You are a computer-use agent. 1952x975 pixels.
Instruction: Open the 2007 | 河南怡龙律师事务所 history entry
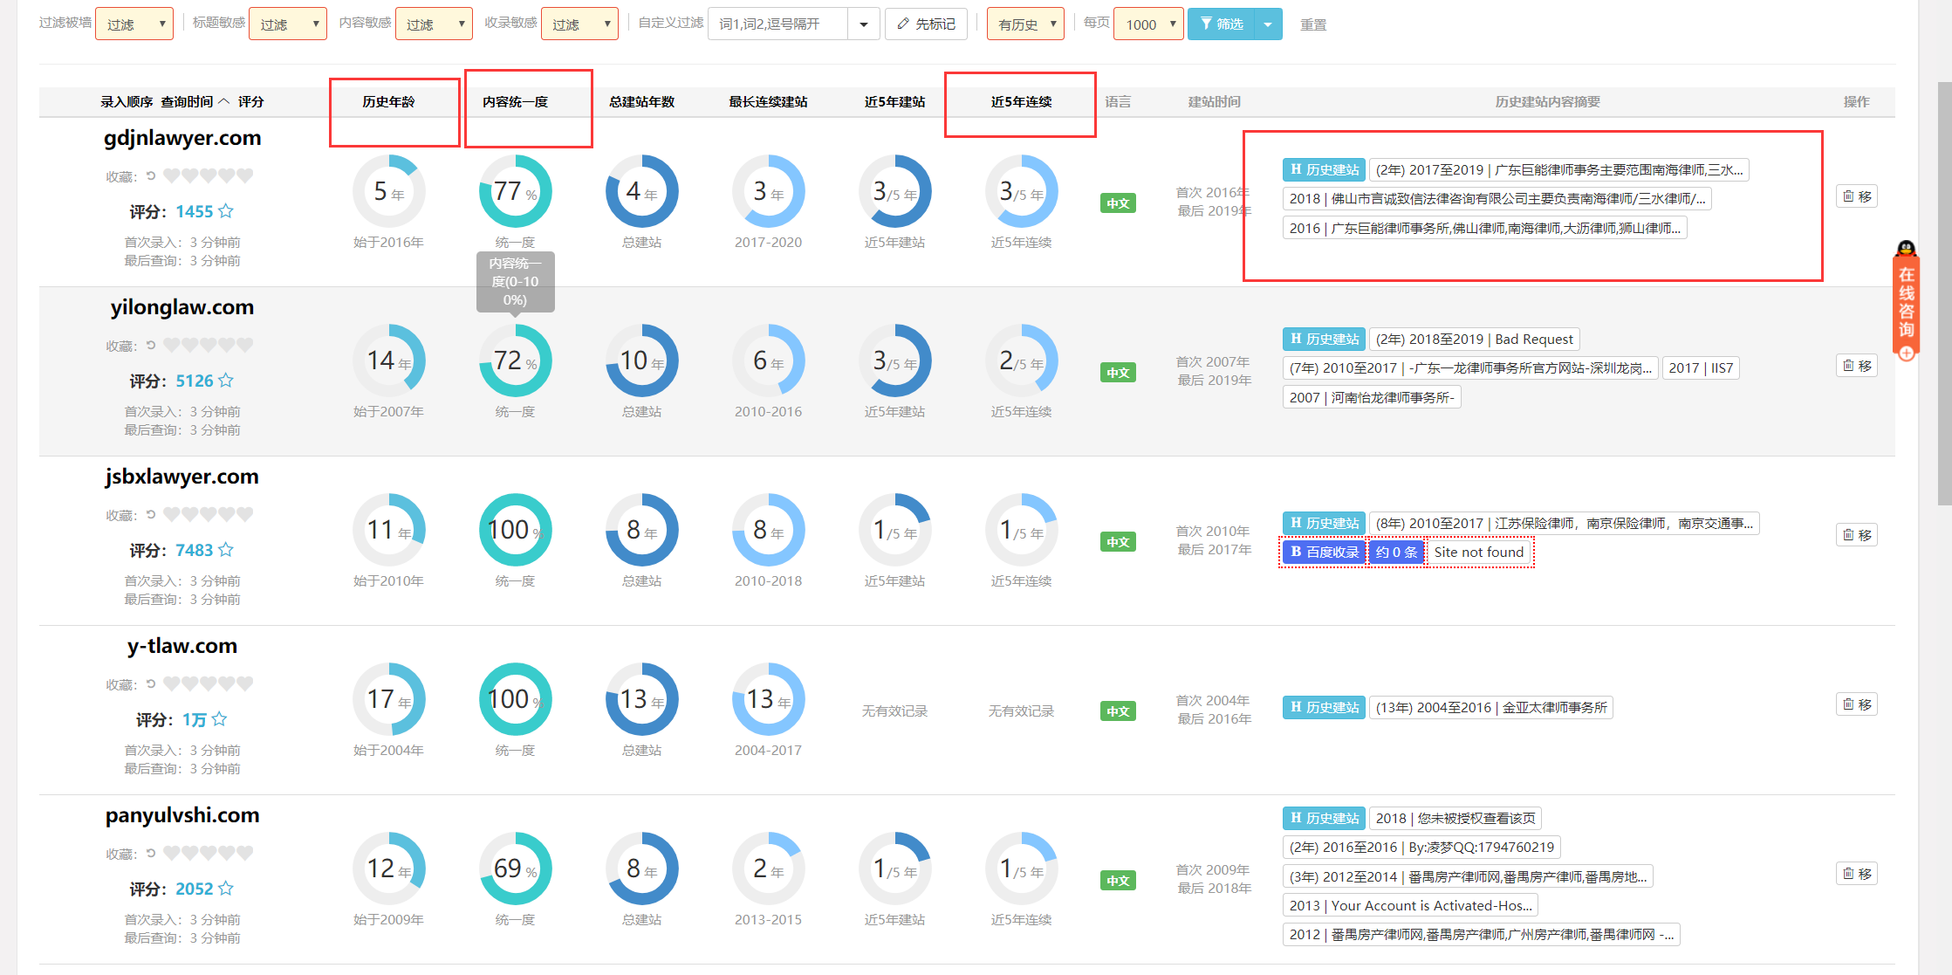pyautogui.click(x=1372, y=397)
